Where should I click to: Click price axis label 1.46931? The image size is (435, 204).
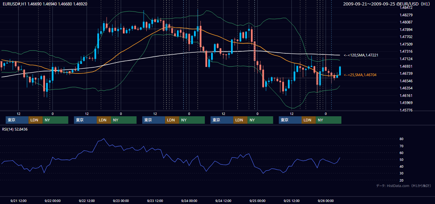pyautogui.click(x=406, y=66)
